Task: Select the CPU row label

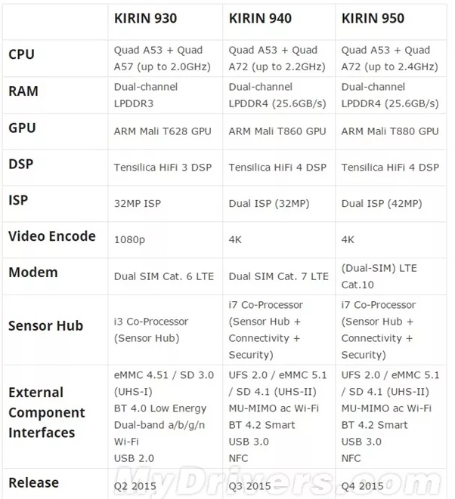Action: click(x=21, y=55)
